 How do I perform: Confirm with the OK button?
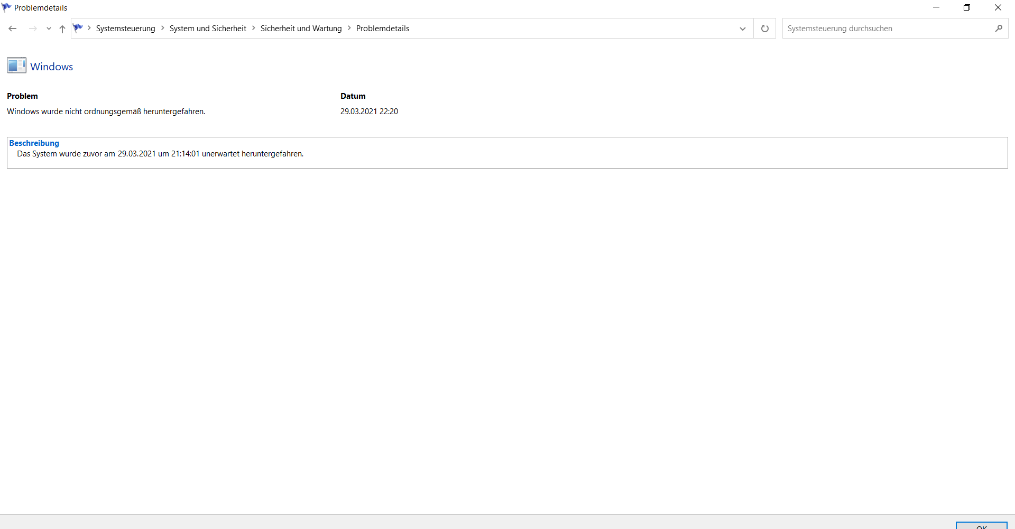pyautogui.click(x=982, y=526)
